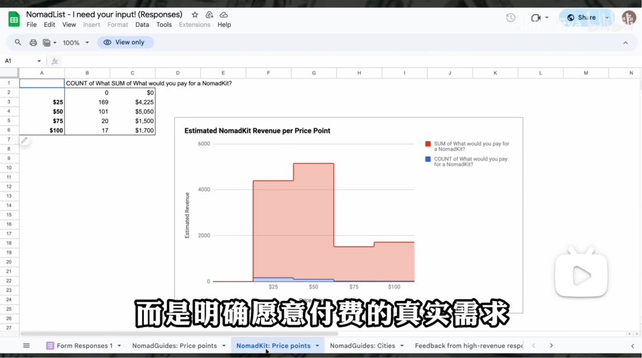The height and width of the screenshot is (358, 642).
Task: Click the cell with count 169
Action: point(87,102)
